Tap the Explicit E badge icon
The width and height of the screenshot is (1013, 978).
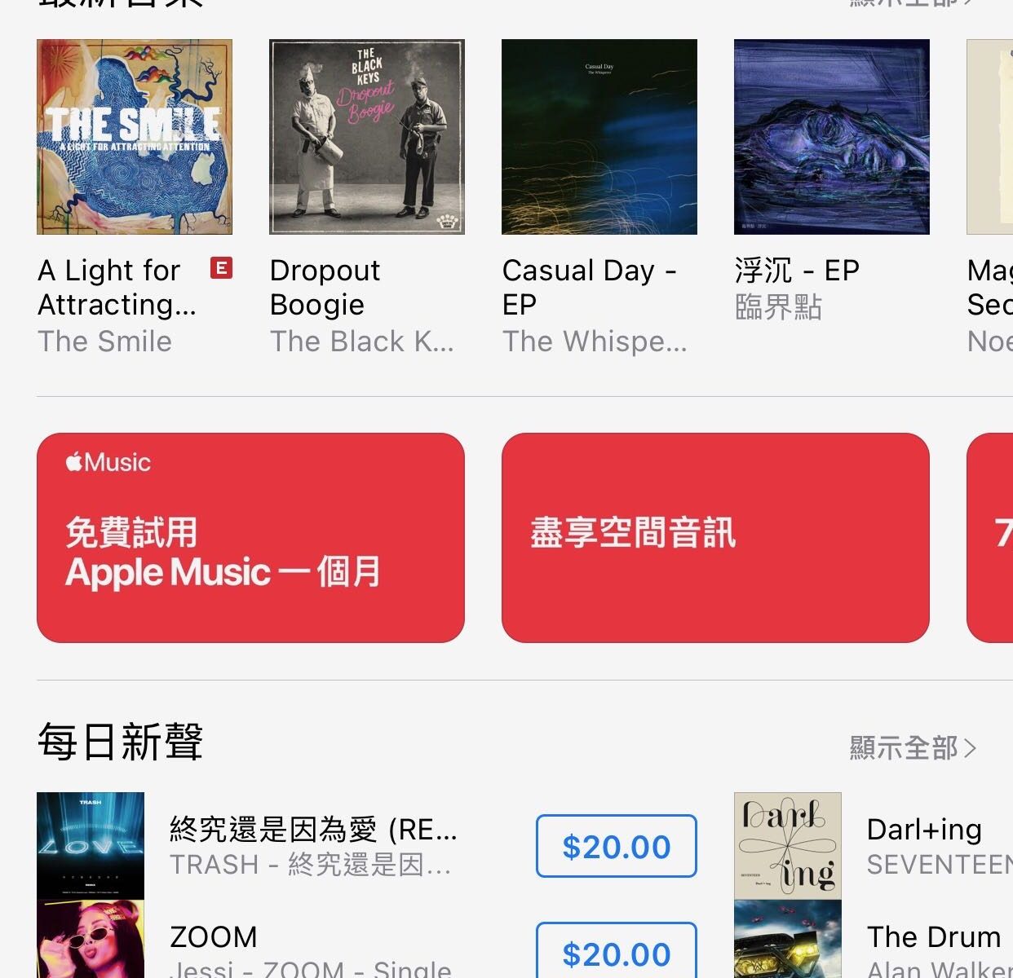coord(221,267)
